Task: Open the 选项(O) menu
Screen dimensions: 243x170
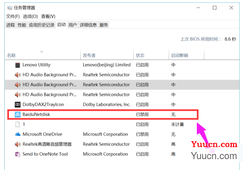Action: pos(30,17)
